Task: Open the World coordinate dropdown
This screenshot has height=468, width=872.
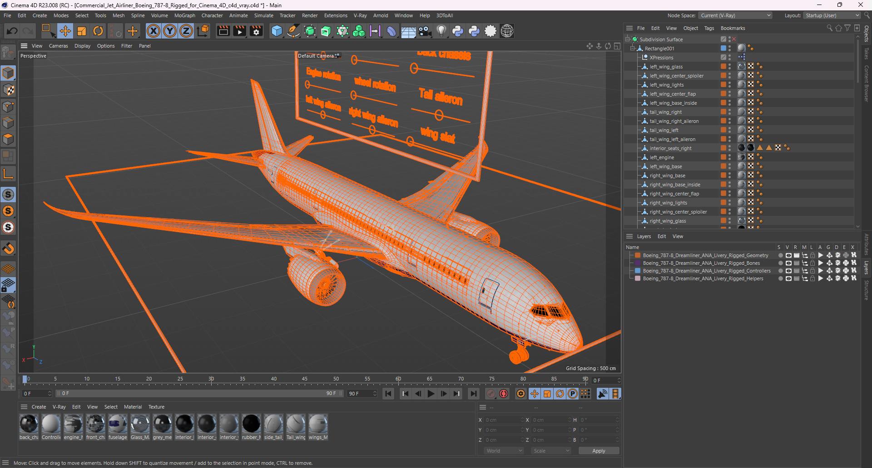Action: pyautogui.click(x=504, y=451)
